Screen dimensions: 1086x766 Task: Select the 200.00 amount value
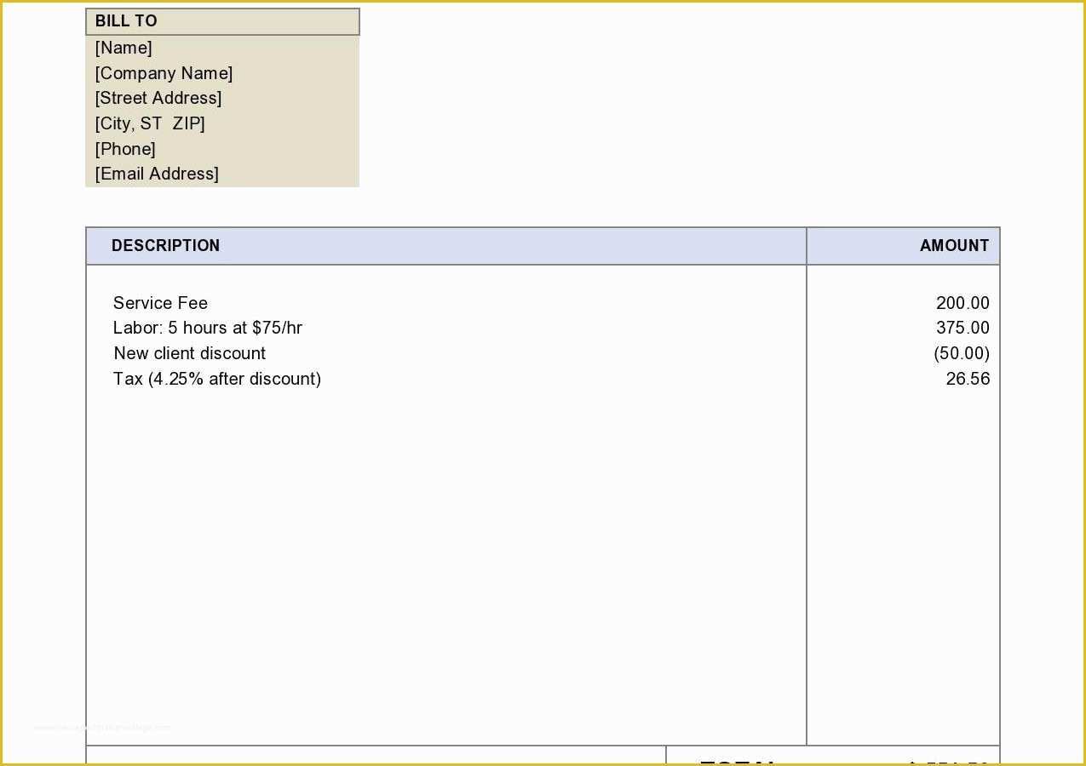(962, 303)
